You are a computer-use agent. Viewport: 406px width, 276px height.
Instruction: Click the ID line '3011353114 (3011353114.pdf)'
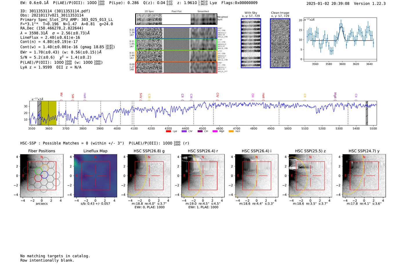55,11
